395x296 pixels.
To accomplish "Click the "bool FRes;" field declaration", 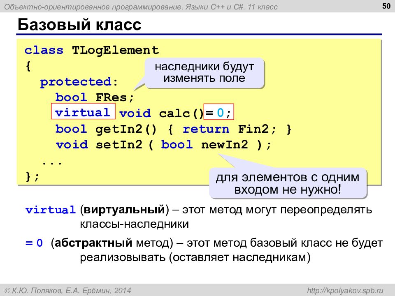I will point(95,97).
